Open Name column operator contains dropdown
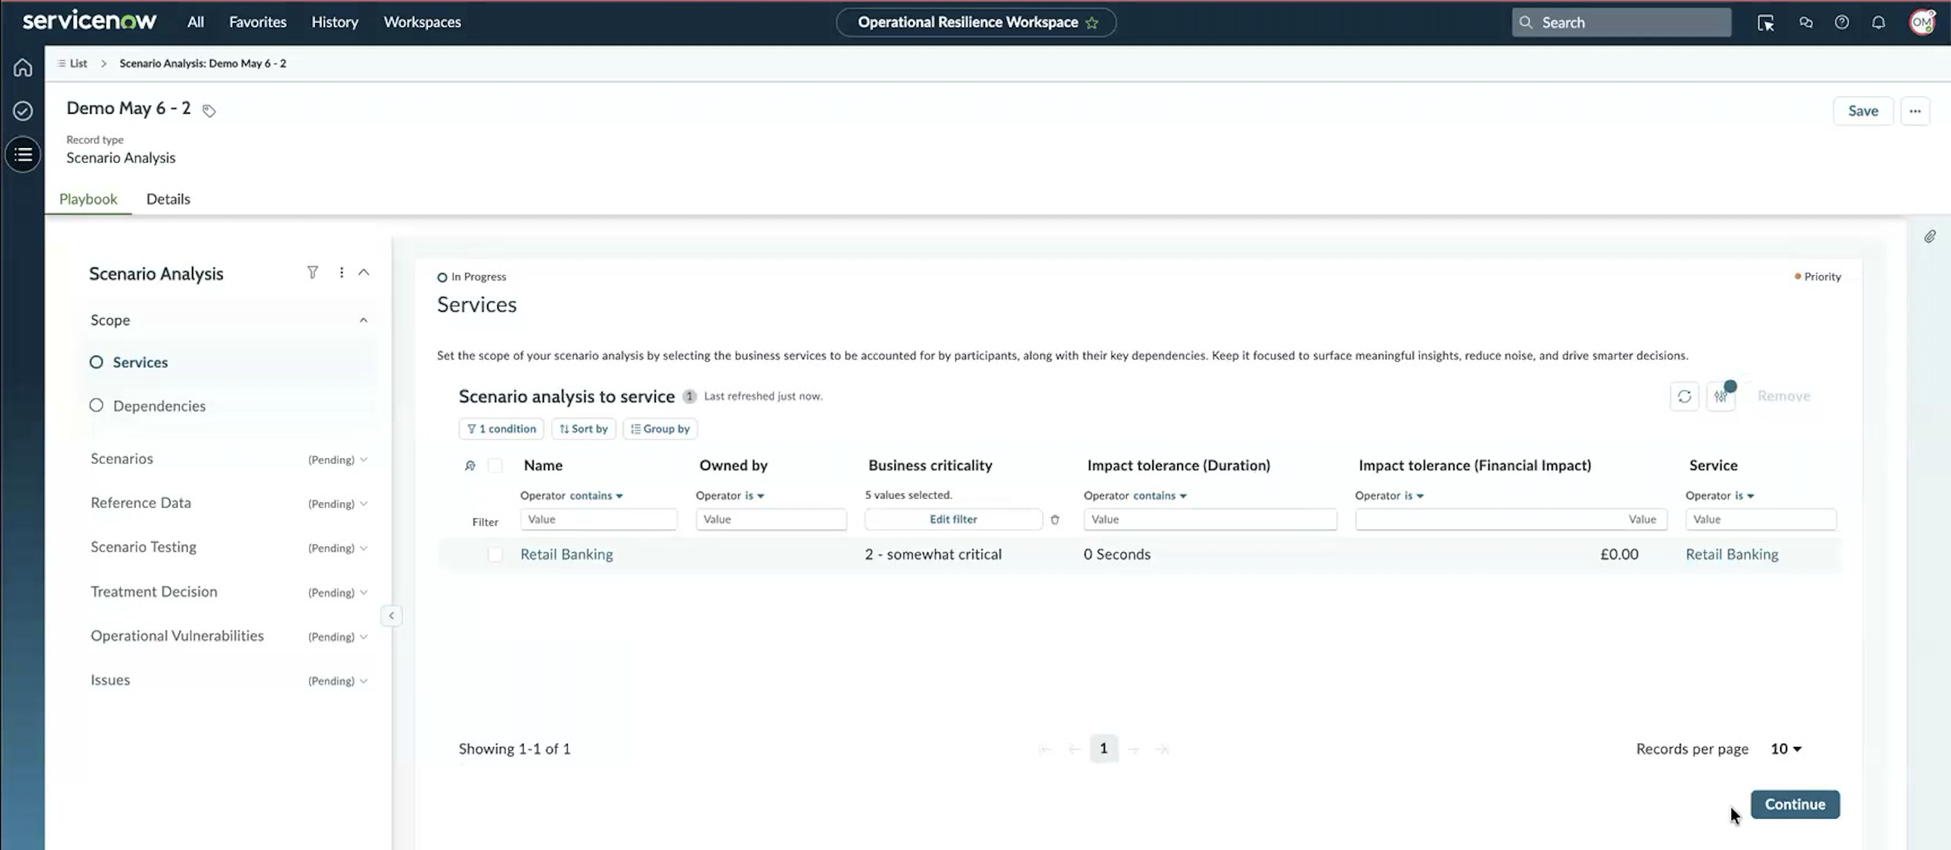 point(596,495)
